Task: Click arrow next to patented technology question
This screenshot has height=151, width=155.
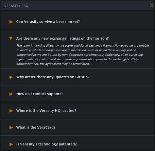Action: [11, 144]
